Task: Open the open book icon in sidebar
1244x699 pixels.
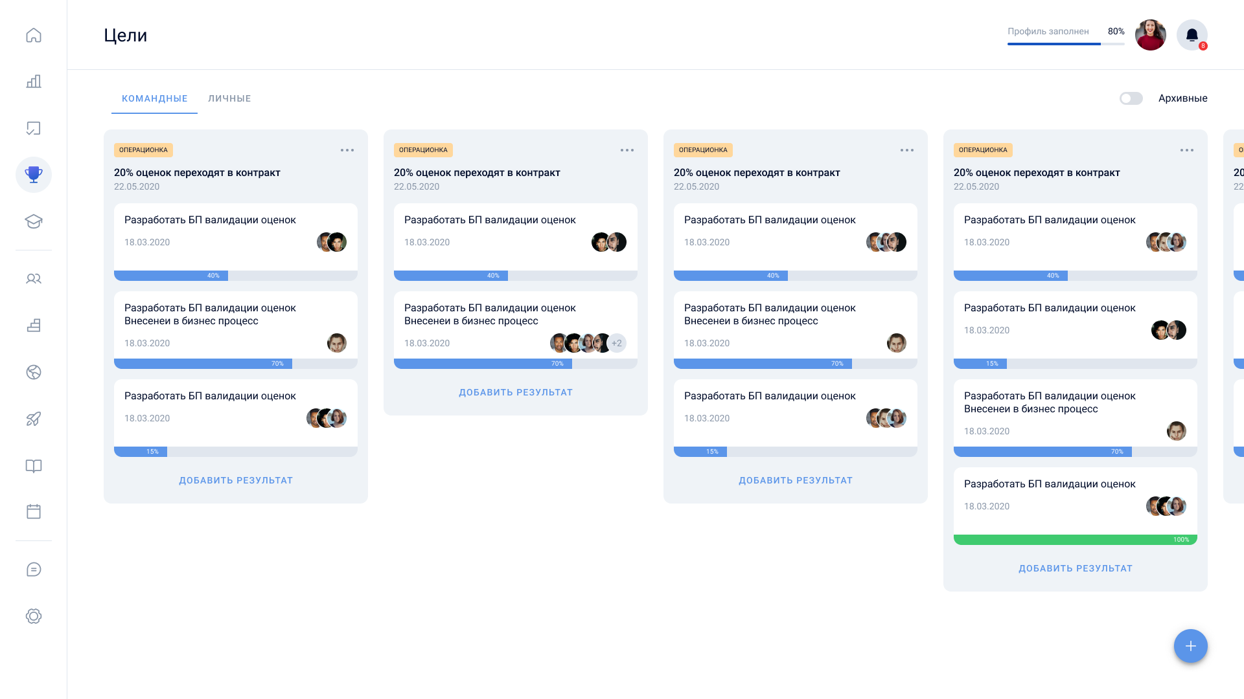Action: click(34, 466)
